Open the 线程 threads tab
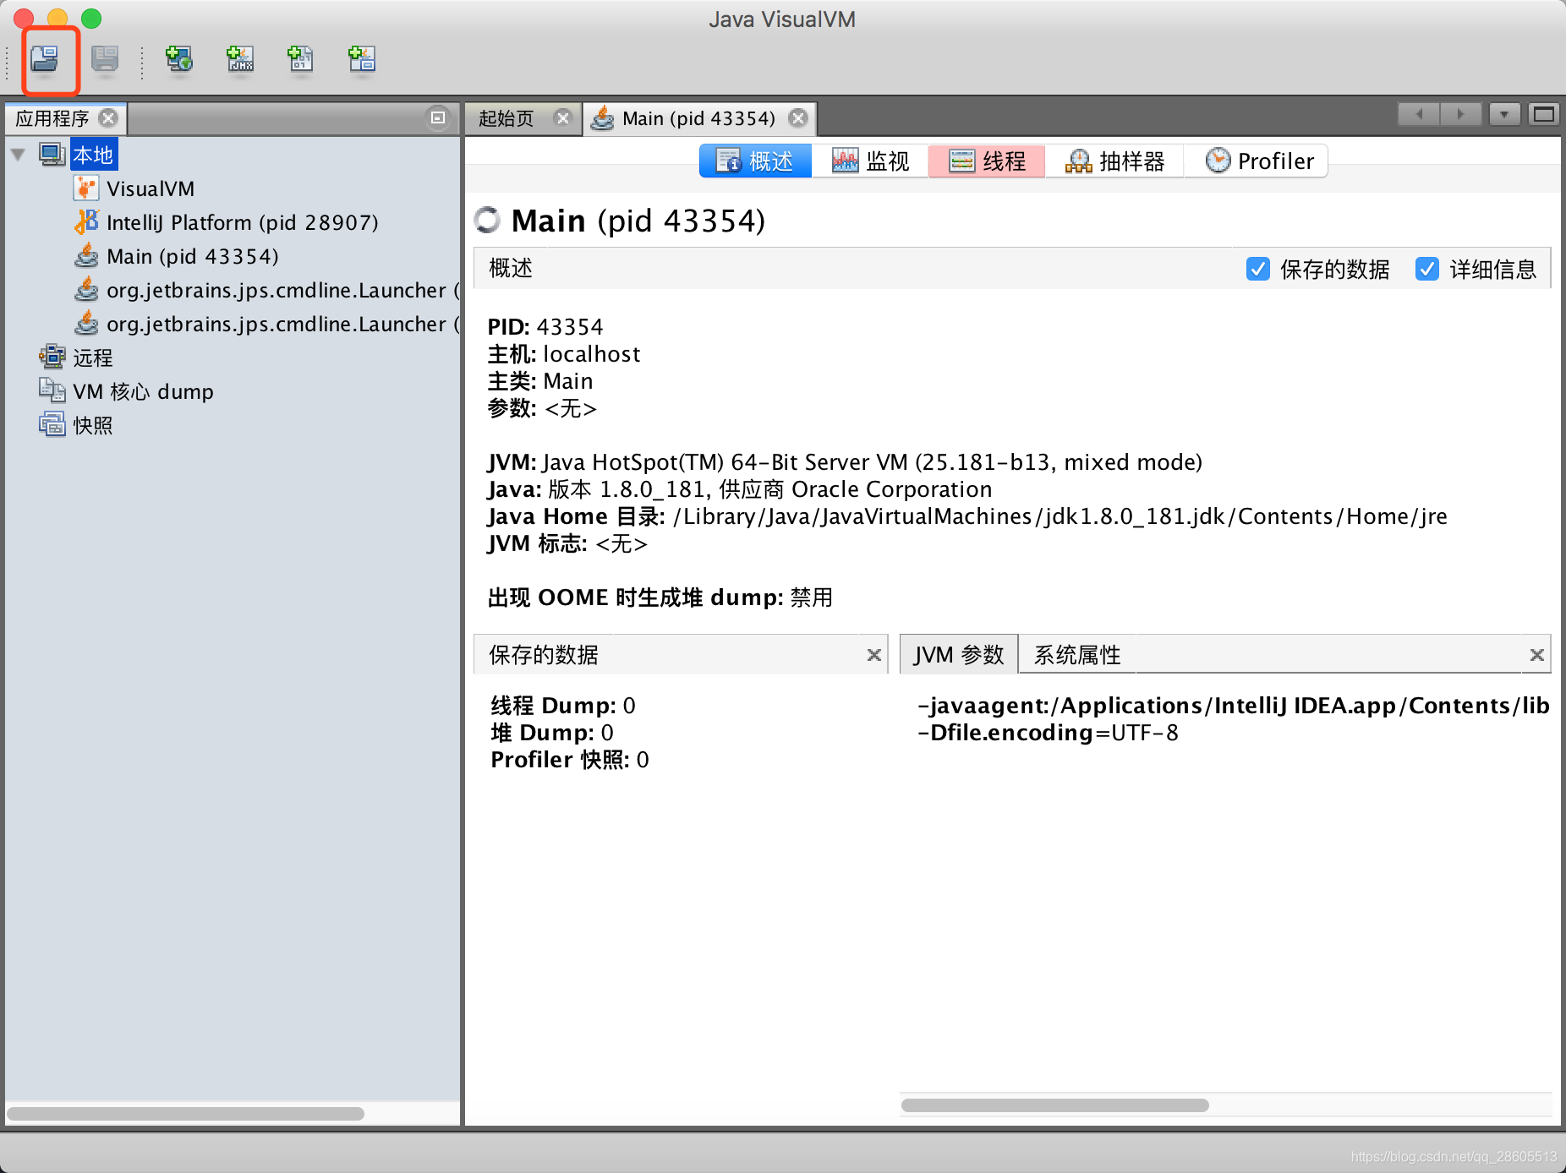The image size is (1566, 1173). click(x=987, y=161)
